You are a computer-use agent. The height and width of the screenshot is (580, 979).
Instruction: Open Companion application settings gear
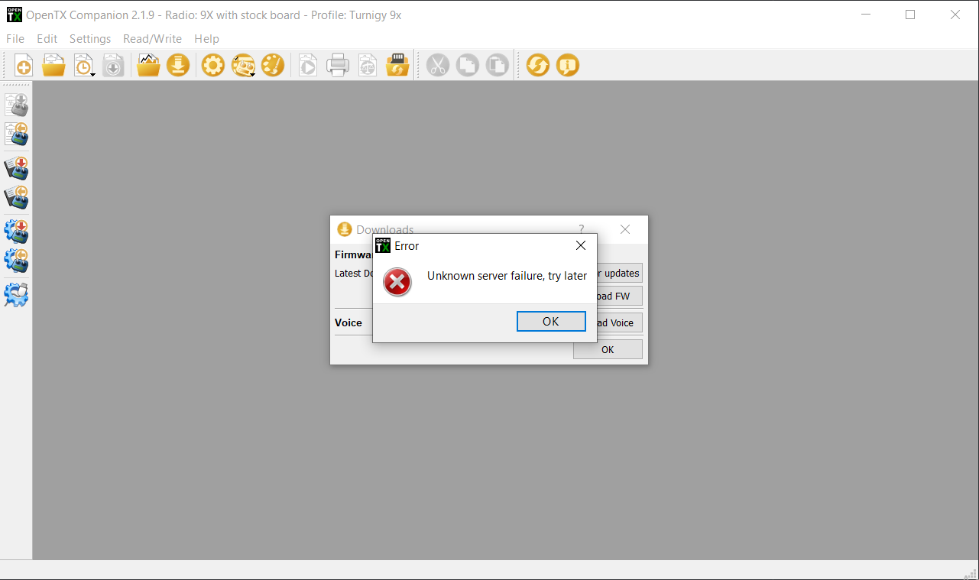click(212, 65)
